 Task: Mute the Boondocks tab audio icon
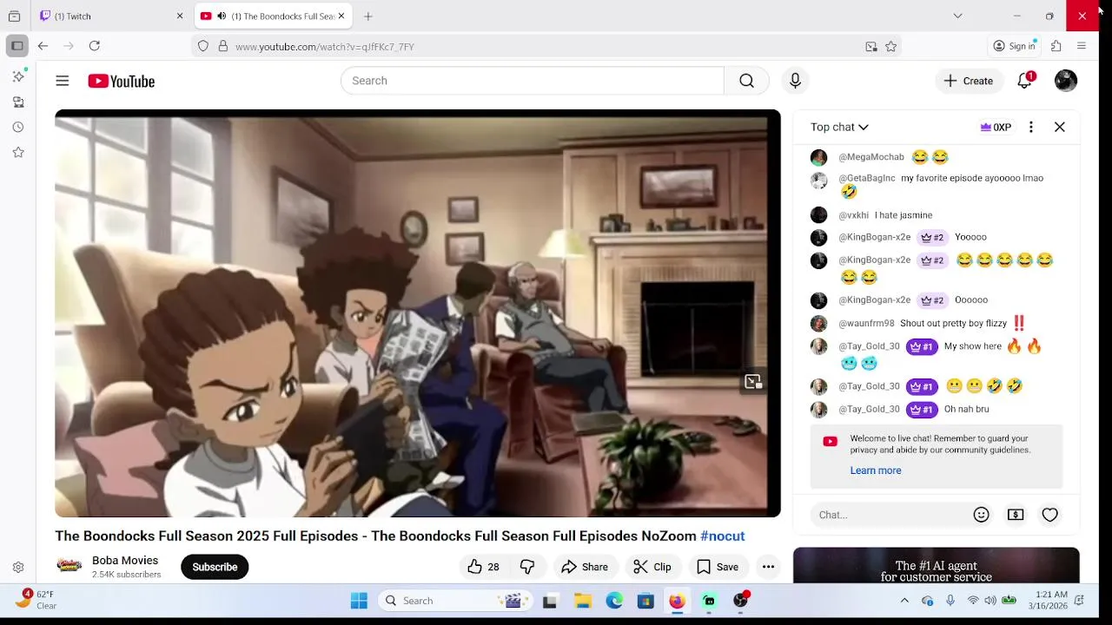[222, 16]
